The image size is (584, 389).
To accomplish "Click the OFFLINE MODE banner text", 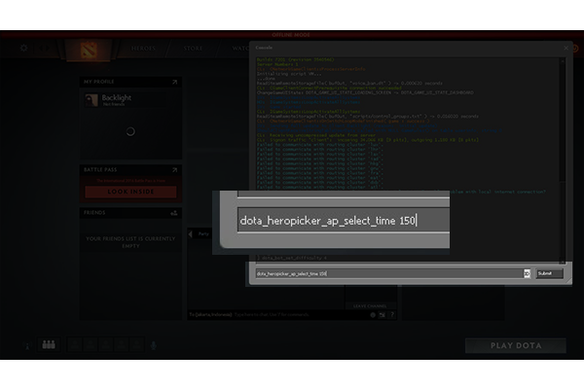I will click(291, 35).
